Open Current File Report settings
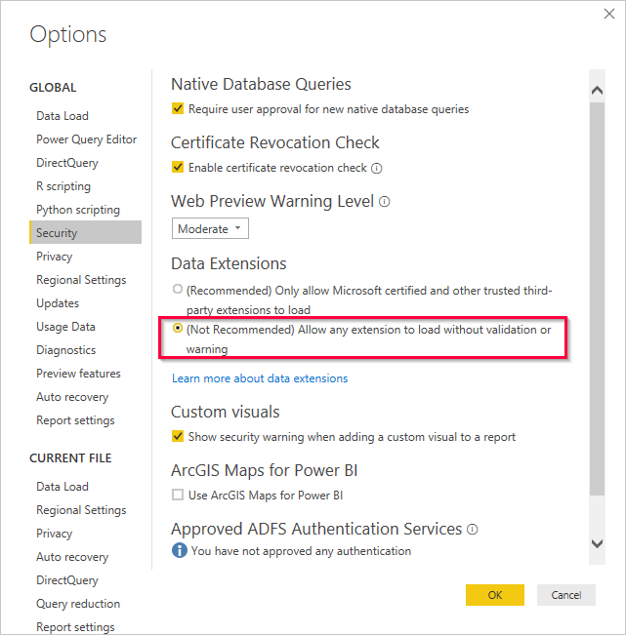Screen dimensions: 626x635 pyautogui.click(x=75, y=627)
